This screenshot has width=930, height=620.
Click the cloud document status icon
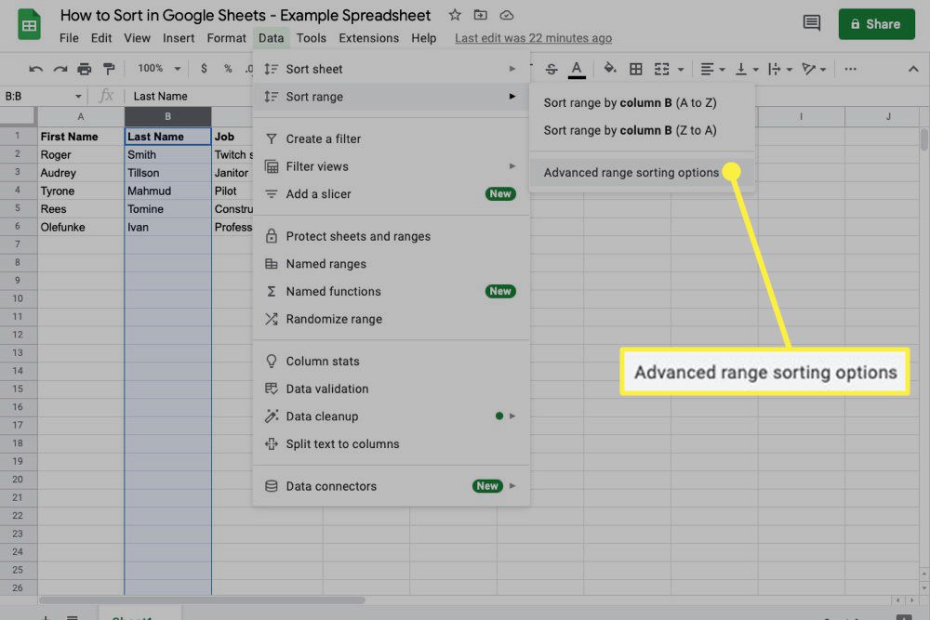coord(507,15)
